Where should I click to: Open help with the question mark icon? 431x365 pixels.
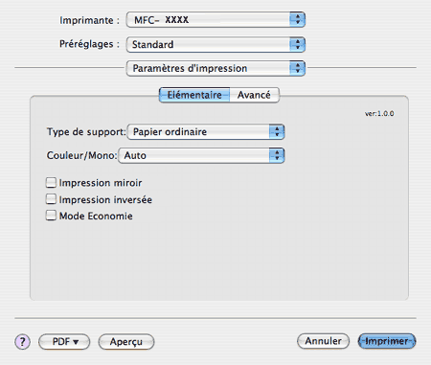pos(22,342)
